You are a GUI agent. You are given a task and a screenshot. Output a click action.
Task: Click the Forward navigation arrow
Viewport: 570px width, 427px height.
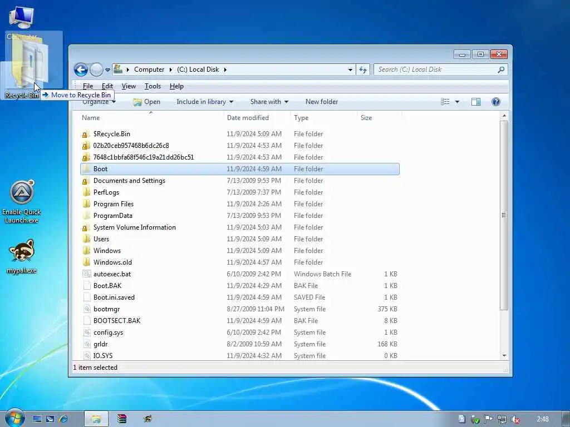click(96, 69)
